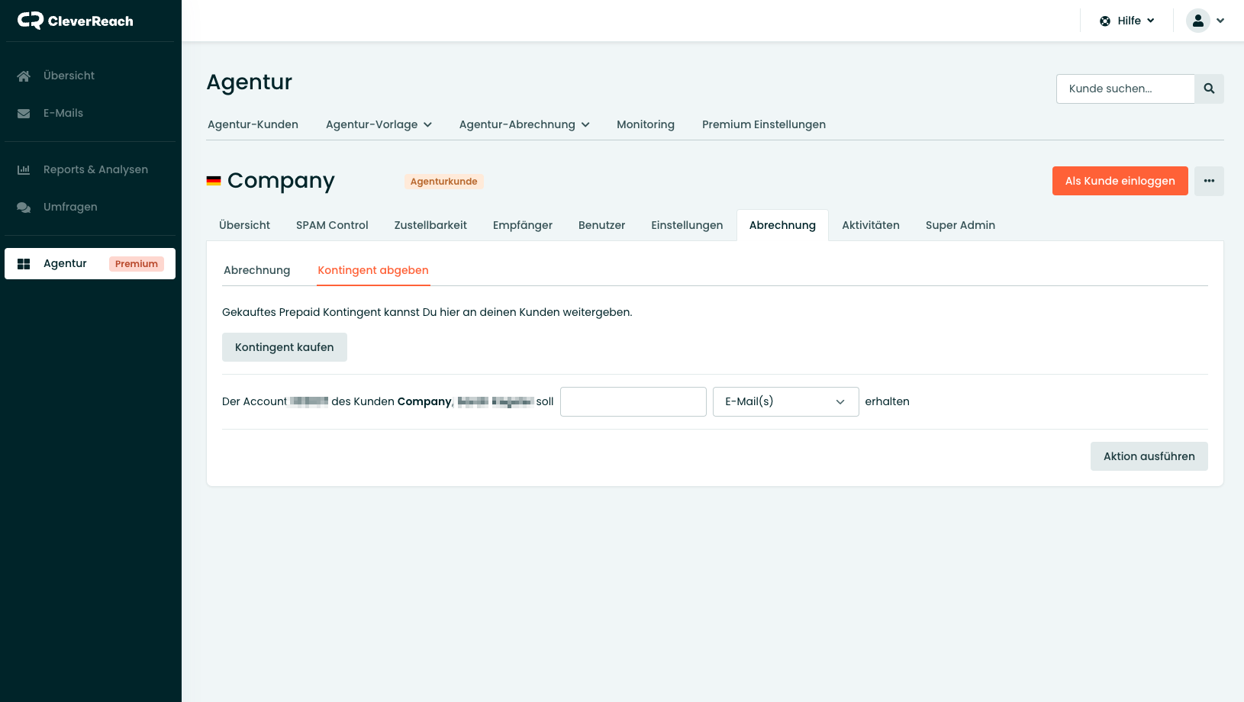Select the Kontingent abgeben sub-tab
The image size is (1244, 702).
[x=373, y=270]
